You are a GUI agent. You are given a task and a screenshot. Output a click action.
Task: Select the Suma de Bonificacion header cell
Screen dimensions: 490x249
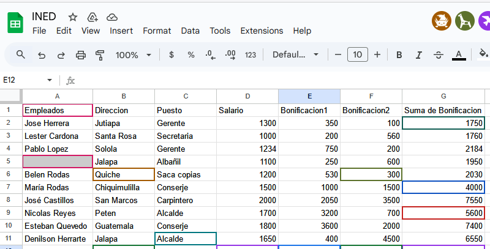pos(443,111)
